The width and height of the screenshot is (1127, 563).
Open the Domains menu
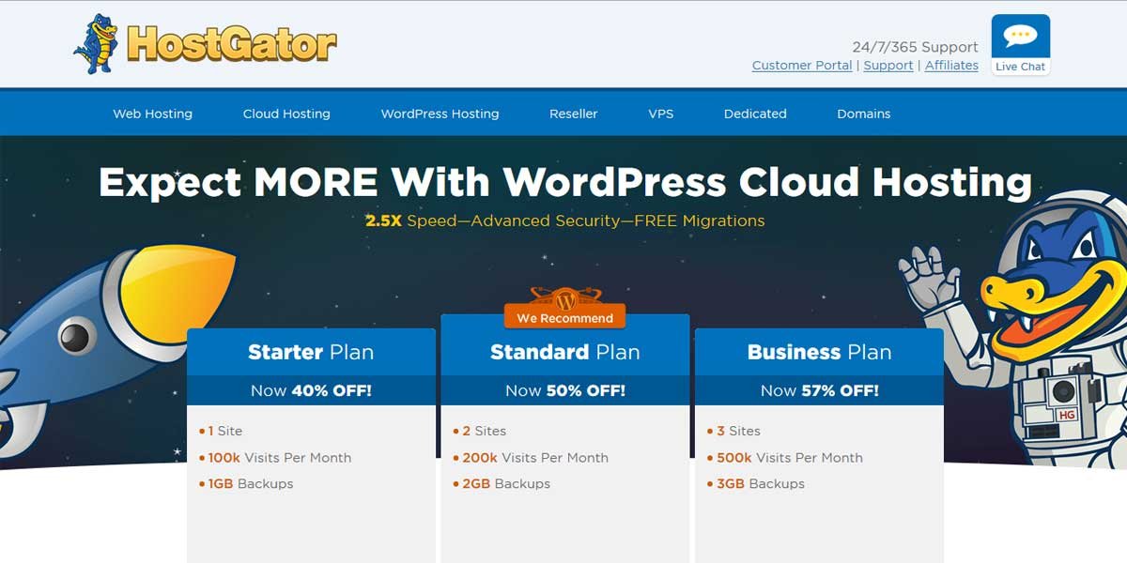[x=863, y=114]
